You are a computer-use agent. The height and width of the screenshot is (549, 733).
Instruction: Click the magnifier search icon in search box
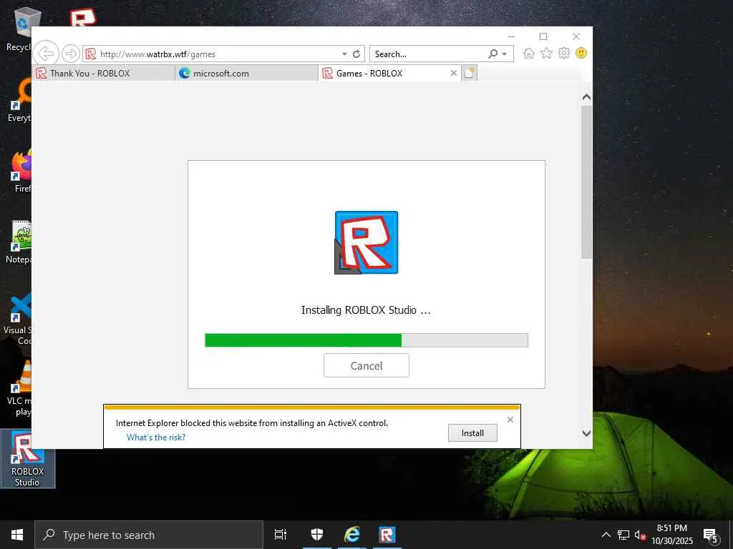pos(492,54)
